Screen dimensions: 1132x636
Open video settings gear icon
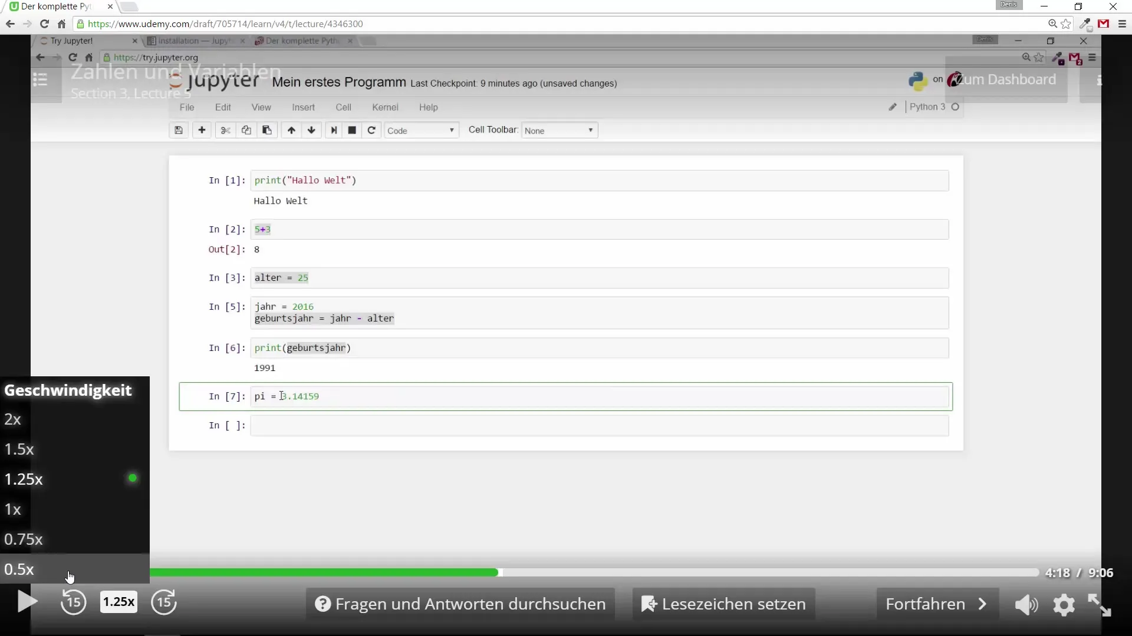tap(1064, 605)
